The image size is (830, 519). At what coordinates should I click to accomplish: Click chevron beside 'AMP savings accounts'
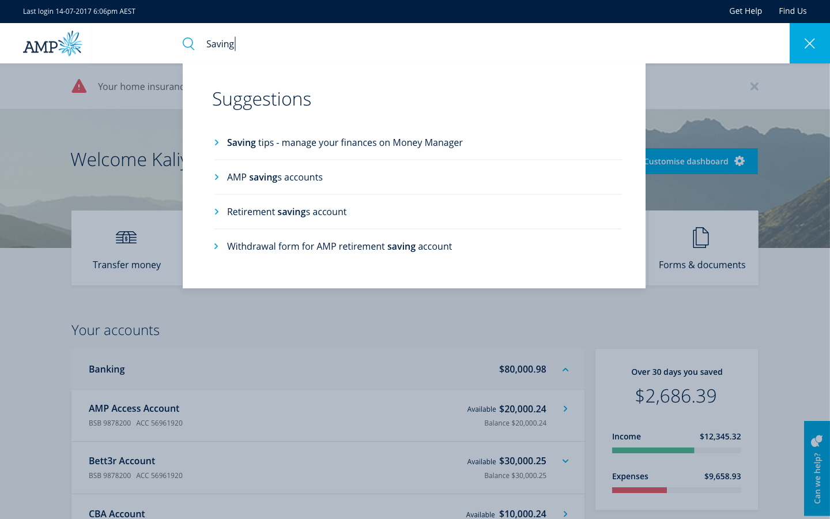pos(217,177)
